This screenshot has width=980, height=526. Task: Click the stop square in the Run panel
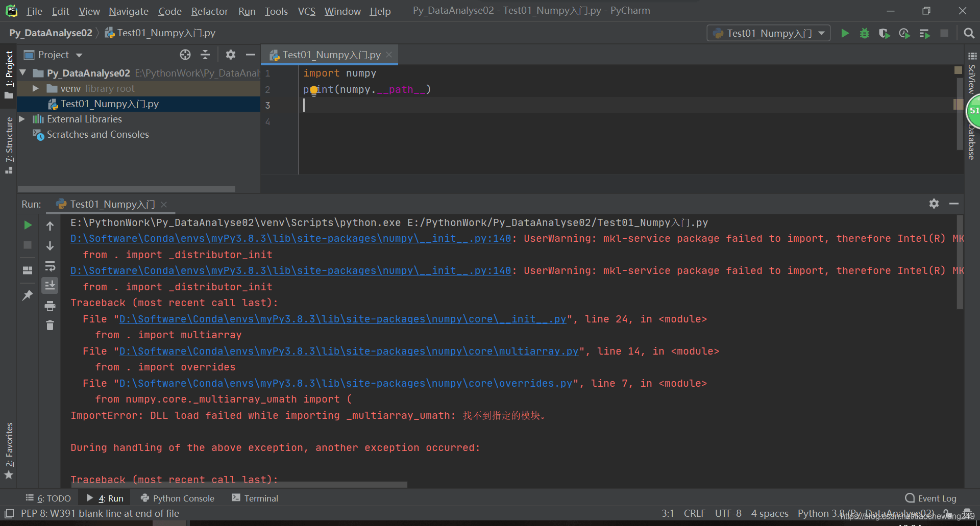pyautogui.click(x=28, y=245)
